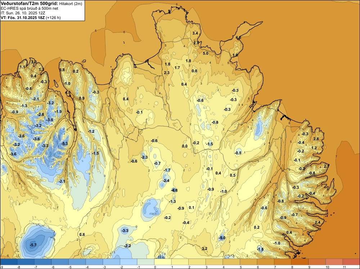Viewport: 360px width, 269px height.
Task: Click the 2.7 temperature value
Action: [x=327, y=166]
